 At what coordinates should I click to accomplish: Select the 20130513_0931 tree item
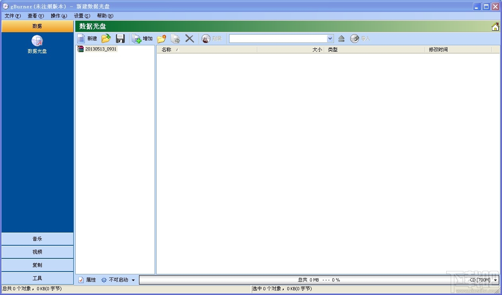pos(101,49)
